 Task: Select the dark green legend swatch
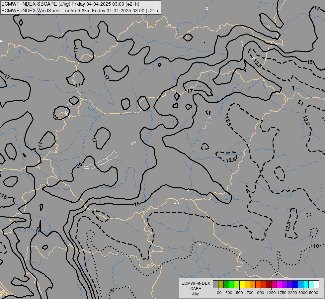click(226, 284)
